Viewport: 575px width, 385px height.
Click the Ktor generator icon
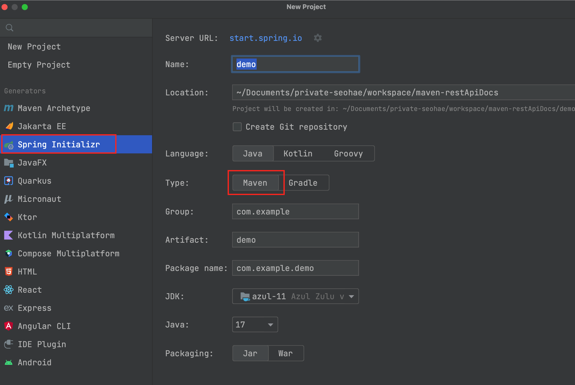9,217
